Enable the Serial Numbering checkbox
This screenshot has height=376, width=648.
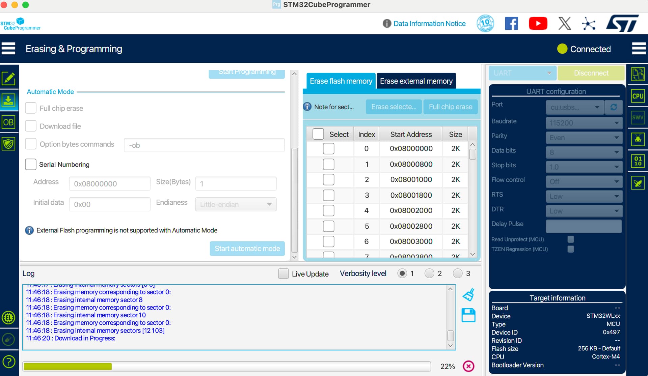point(31,165)
